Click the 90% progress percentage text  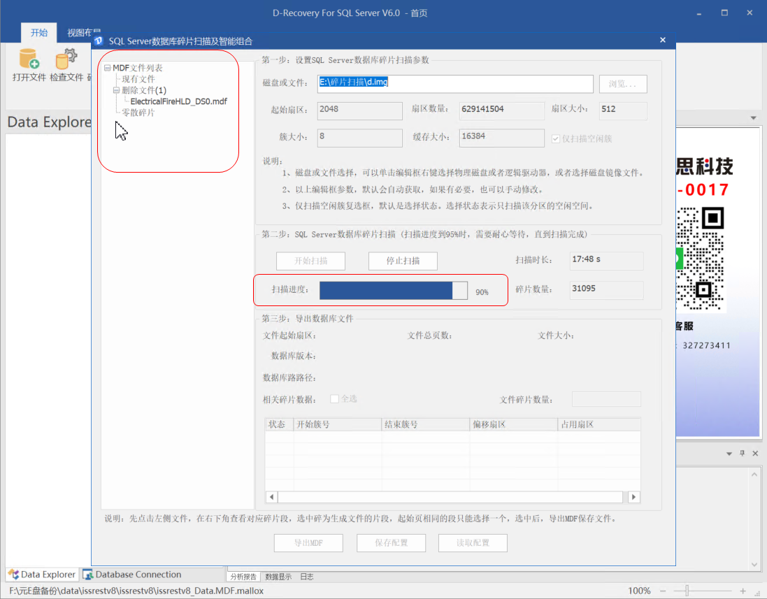pyautogui.click(x=482, y=292)
